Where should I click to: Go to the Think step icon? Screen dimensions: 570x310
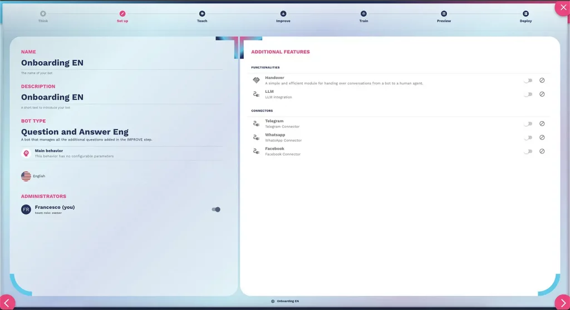coord(43,14)
